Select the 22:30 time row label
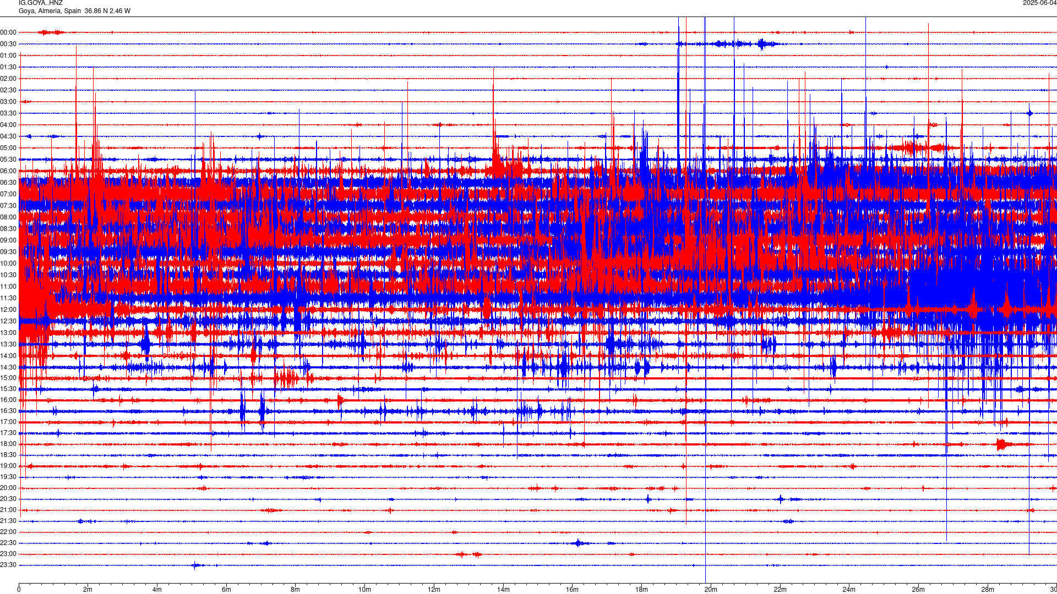The height and width of the screenshot is (594, 1057). pos(8,543)
